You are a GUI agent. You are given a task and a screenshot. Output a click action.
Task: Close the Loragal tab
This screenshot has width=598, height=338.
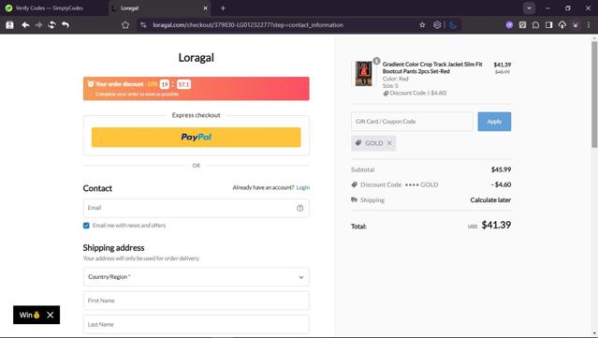click(x=205, y=8)
